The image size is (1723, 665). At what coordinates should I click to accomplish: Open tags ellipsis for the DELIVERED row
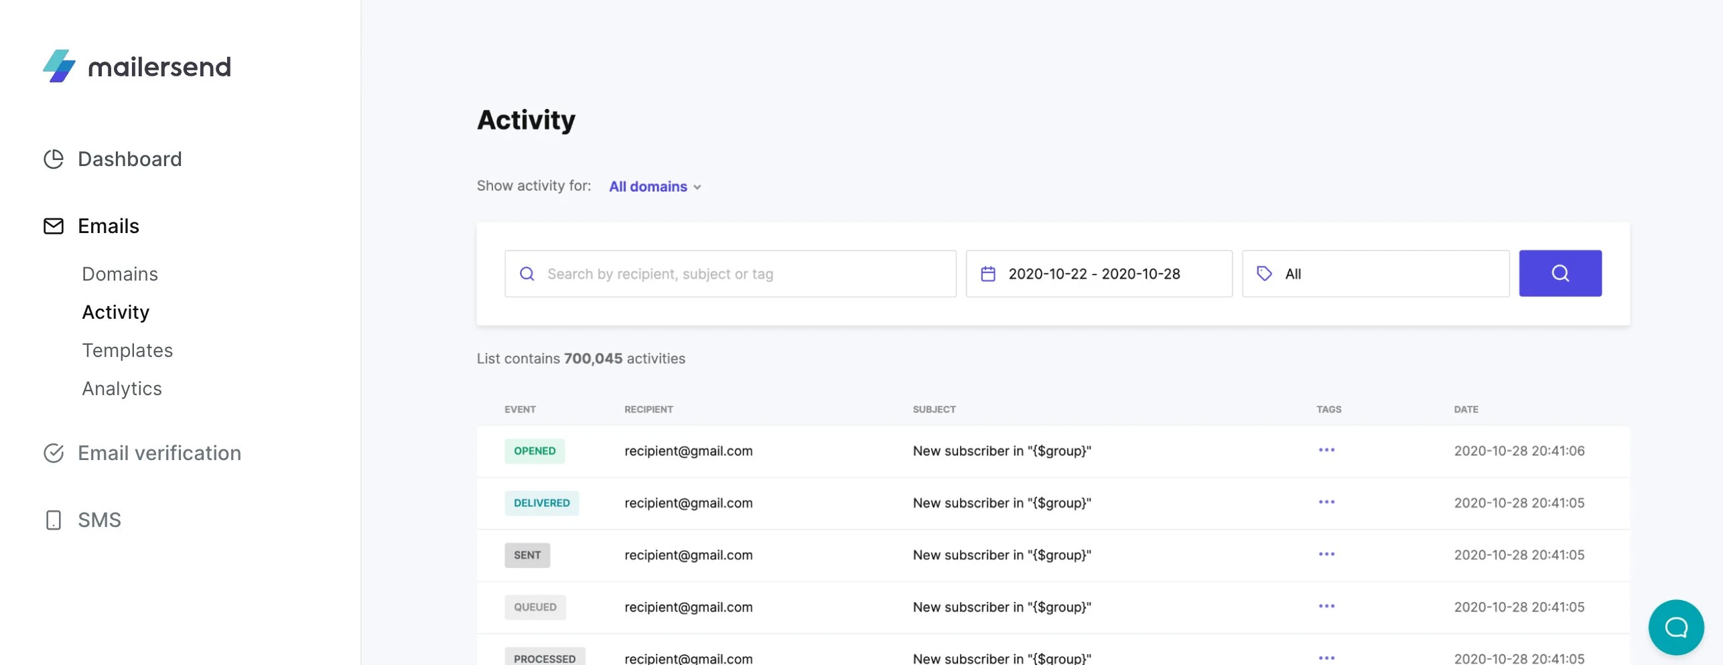pos(1326,502)
